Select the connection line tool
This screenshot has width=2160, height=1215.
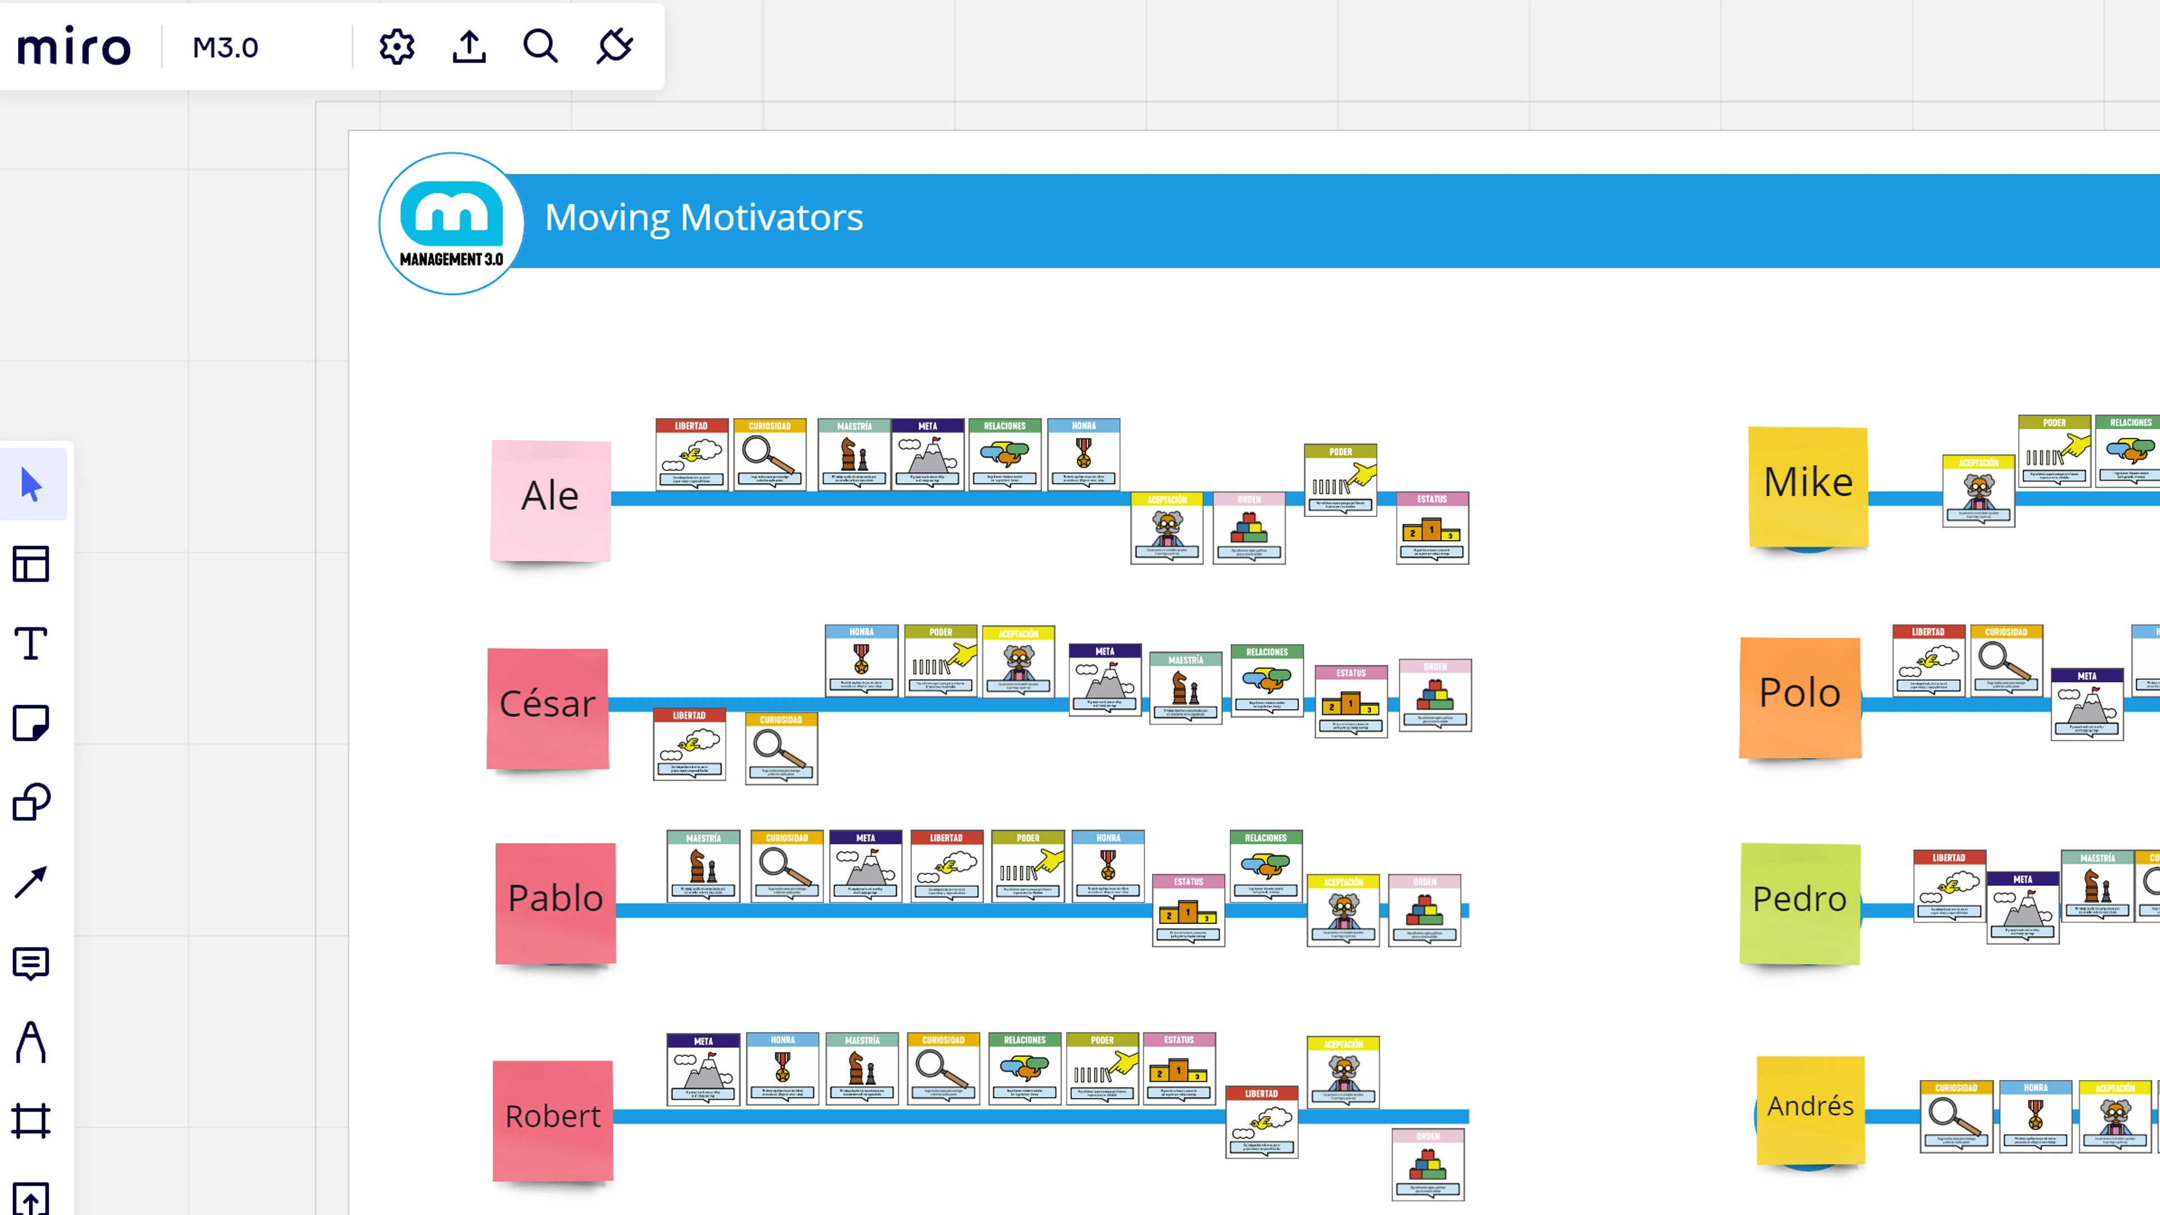(31, 882)
